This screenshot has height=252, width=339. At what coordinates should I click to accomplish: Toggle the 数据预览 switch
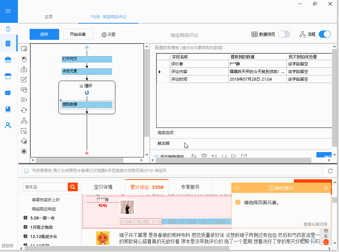284,34
